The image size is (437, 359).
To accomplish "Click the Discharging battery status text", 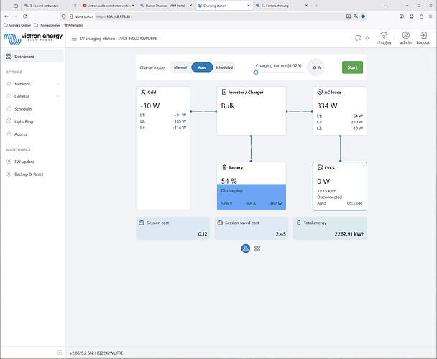I will pyautogui.click(x=232, y=190).
